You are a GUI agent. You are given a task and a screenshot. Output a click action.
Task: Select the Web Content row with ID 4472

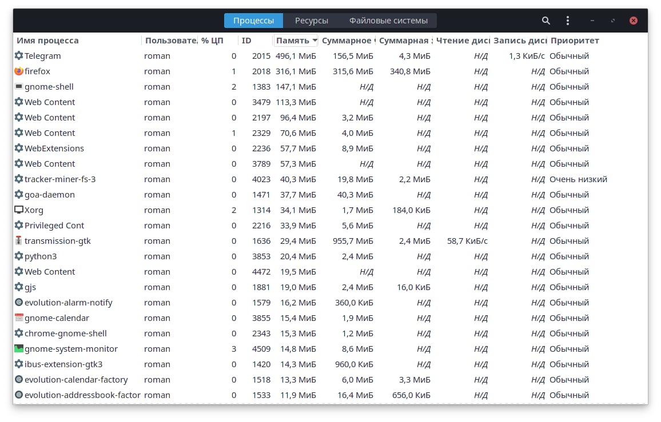(x=330, y=272)
